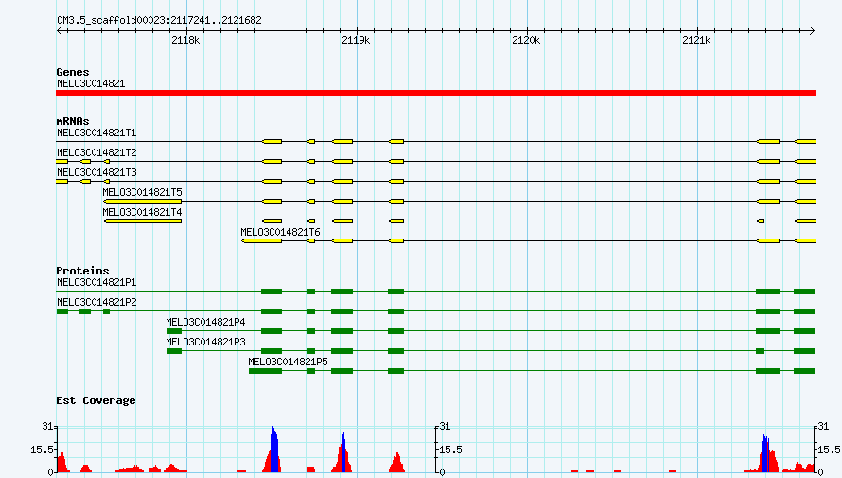Click the mRNAs track heading
Screen dimensions: 842x478
click(73, 121)
